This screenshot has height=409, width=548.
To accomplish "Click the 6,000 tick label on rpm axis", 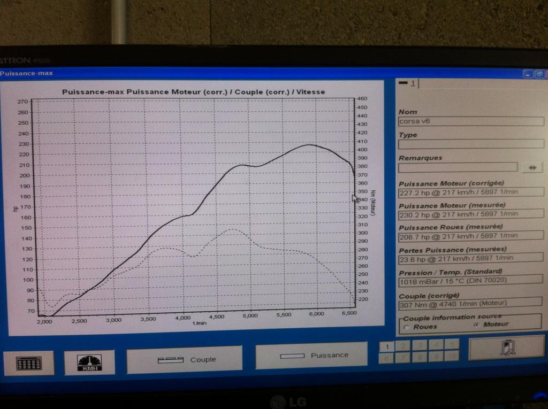I will (317, 314).
